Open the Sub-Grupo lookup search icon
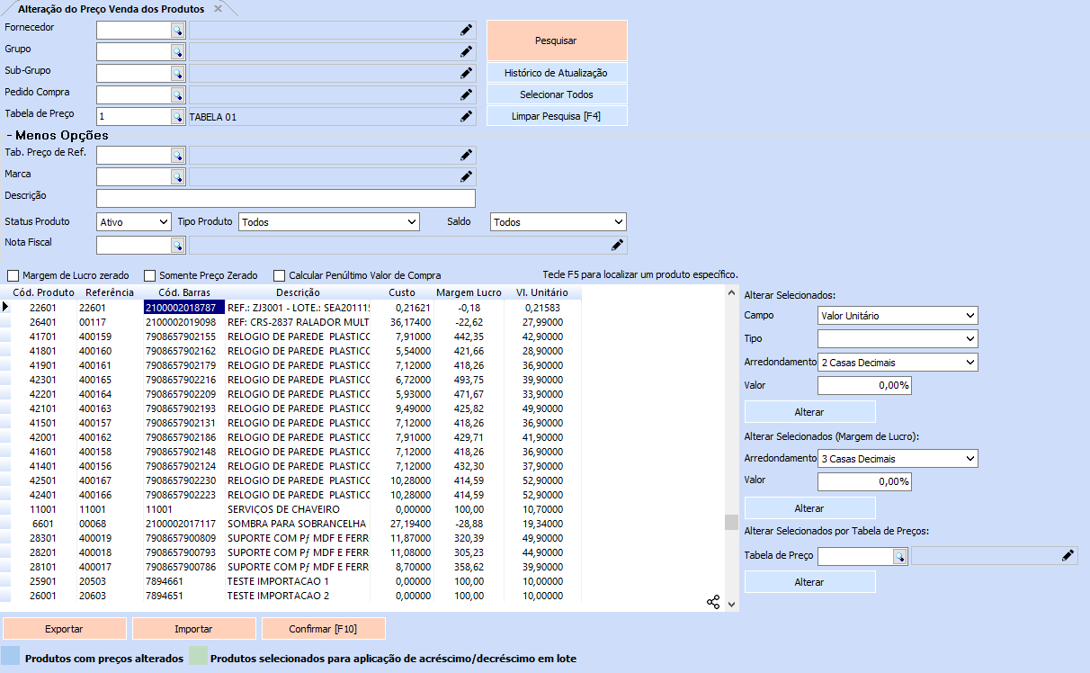This screenshot has width=1090, height=673. click(177, 74)
